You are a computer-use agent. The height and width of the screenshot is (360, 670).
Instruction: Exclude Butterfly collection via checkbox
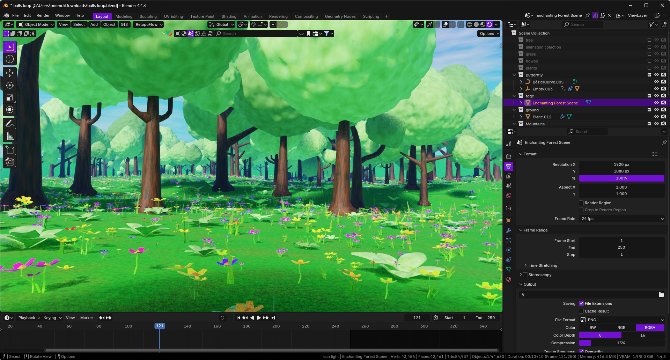click(649, 75)
